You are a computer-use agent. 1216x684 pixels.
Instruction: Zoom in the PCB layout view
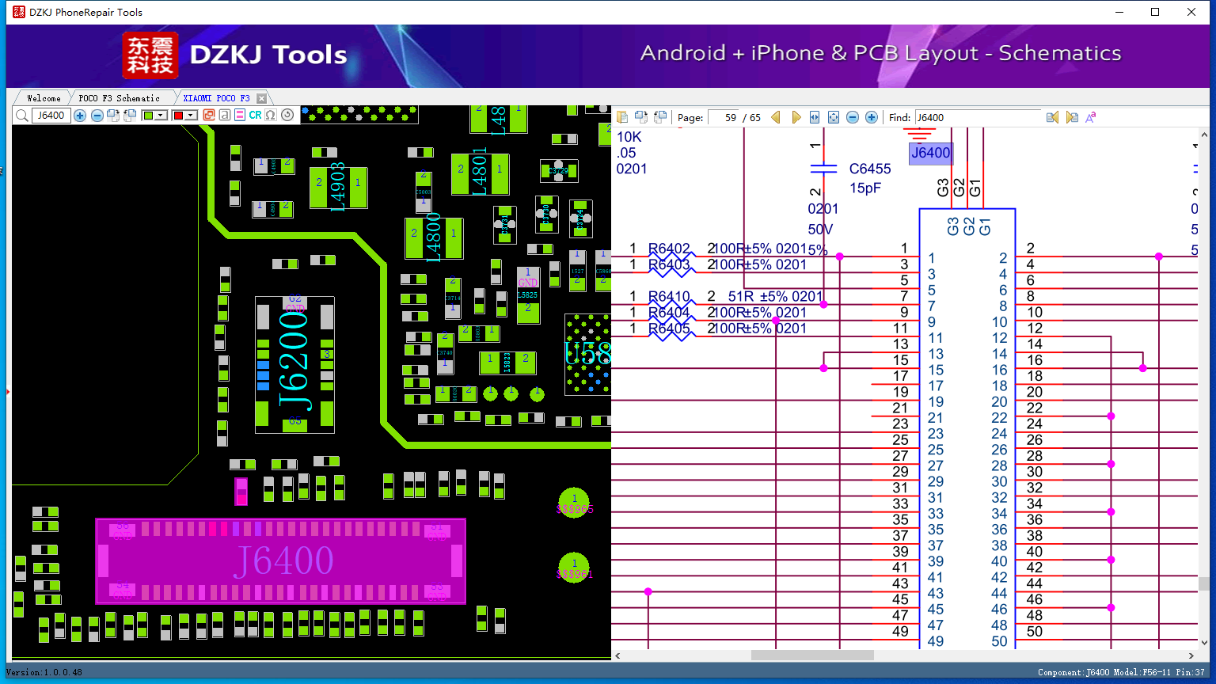click(80, 116)
